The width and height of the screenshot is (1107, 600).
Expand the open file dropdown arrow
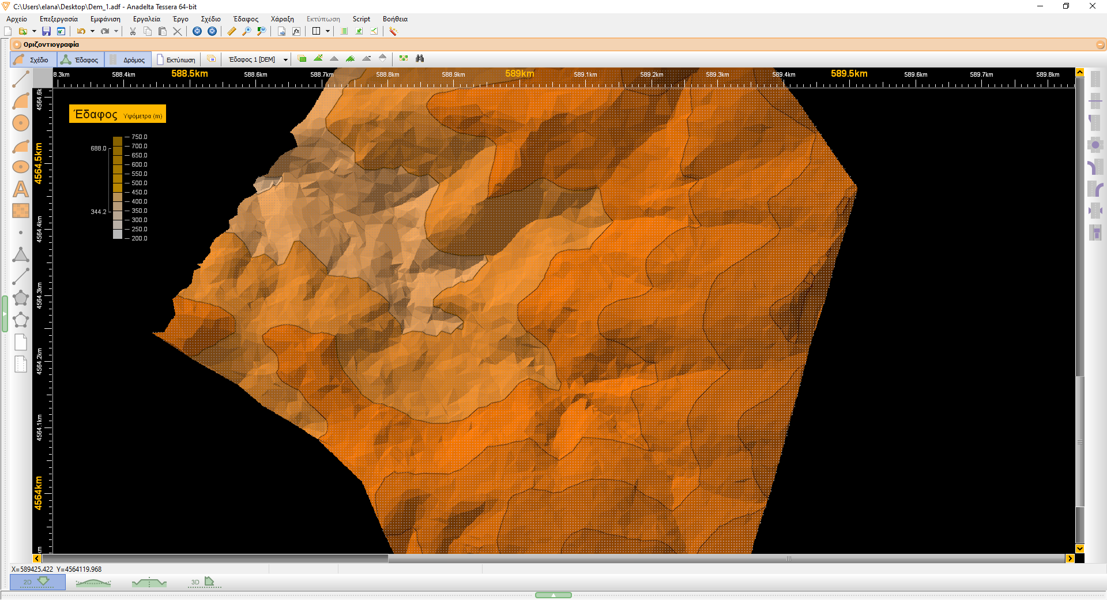pyautogui.click(x=34, y=31)
